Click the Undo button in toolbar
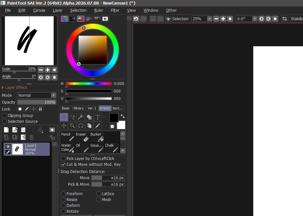The image size is (303, 216). [x=136, y=19]
